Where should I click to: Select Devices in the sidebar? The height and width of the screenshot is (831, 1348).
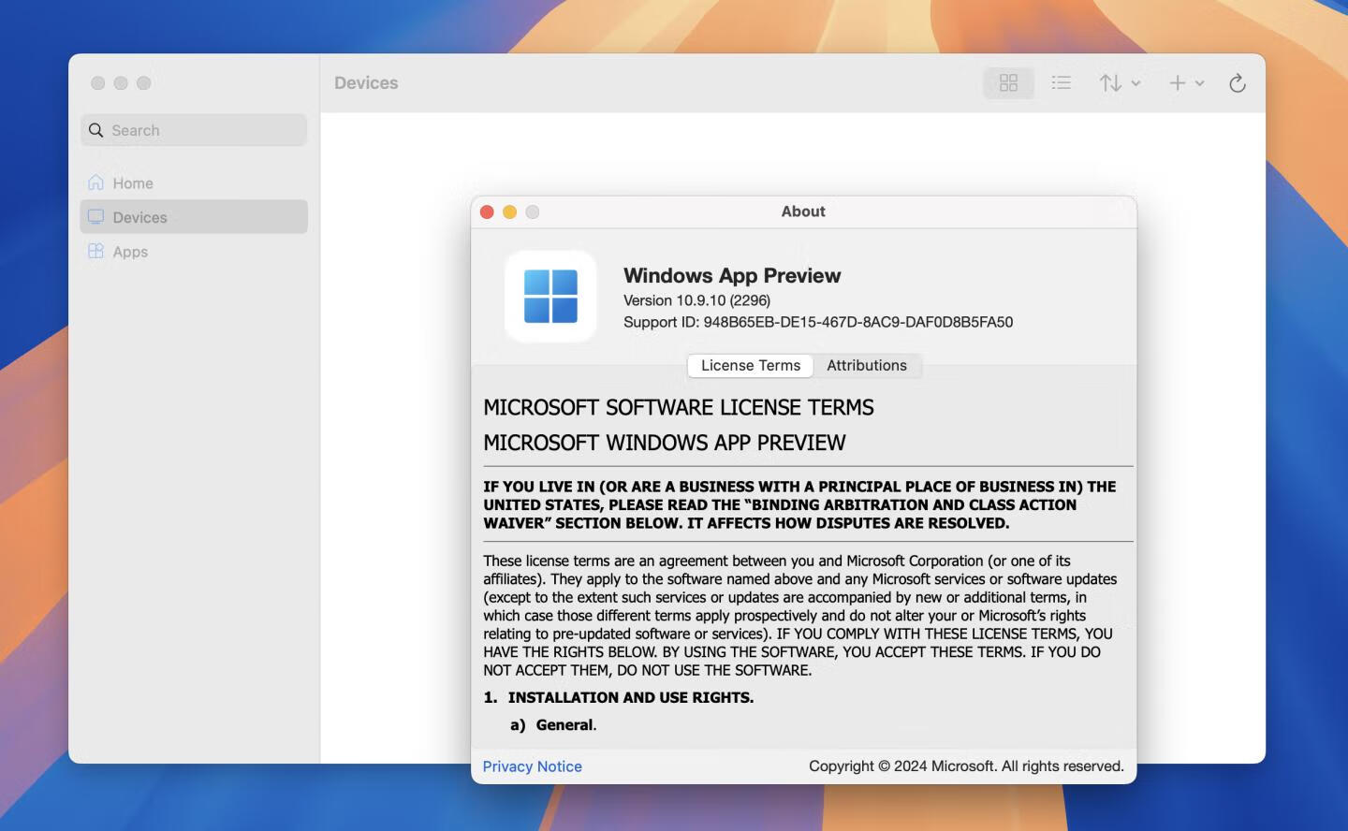pos(194,217)
